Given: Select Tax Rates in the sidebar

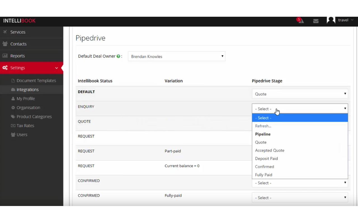Looking at the screenshot, I should tap(25, 125).
